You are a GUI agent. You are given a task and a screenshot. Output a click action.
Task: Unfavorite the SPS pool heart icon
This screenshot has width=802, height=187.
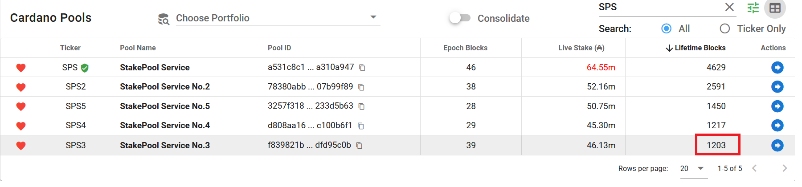click(21, 68)
